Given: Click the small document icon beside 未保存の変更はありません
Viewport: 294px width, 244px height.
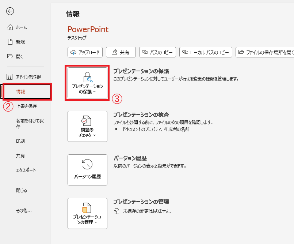Looking at the screenshot, I should (117, 211).
